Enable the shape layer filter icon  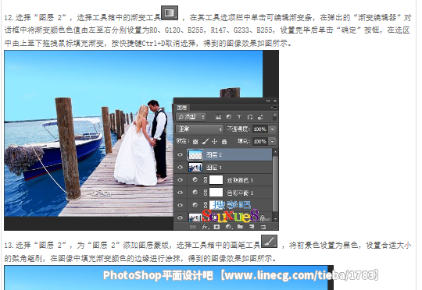pyautogui.click(x=250, y=117)
